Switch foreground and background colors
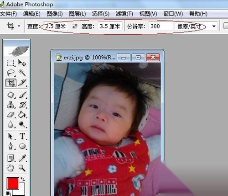Image resolution: width=228 pixels, height=196 pixels. [23, 179]
